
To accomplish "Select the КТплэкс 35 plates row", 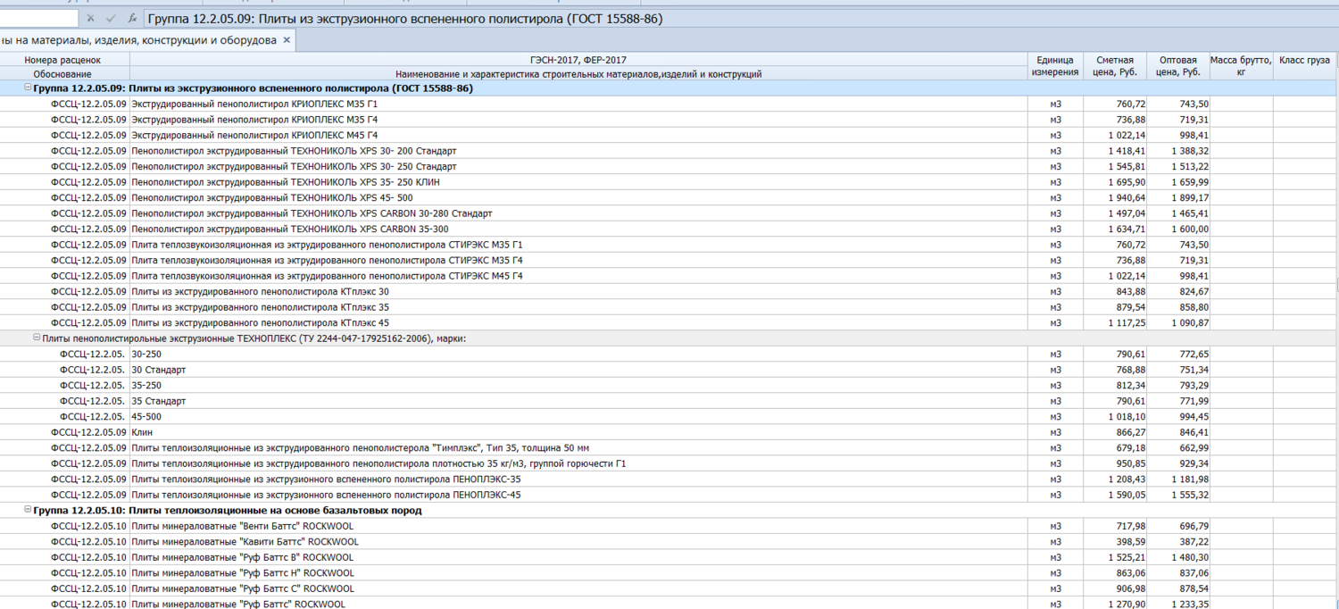I will pyautogui.click(x=260, y=307).
